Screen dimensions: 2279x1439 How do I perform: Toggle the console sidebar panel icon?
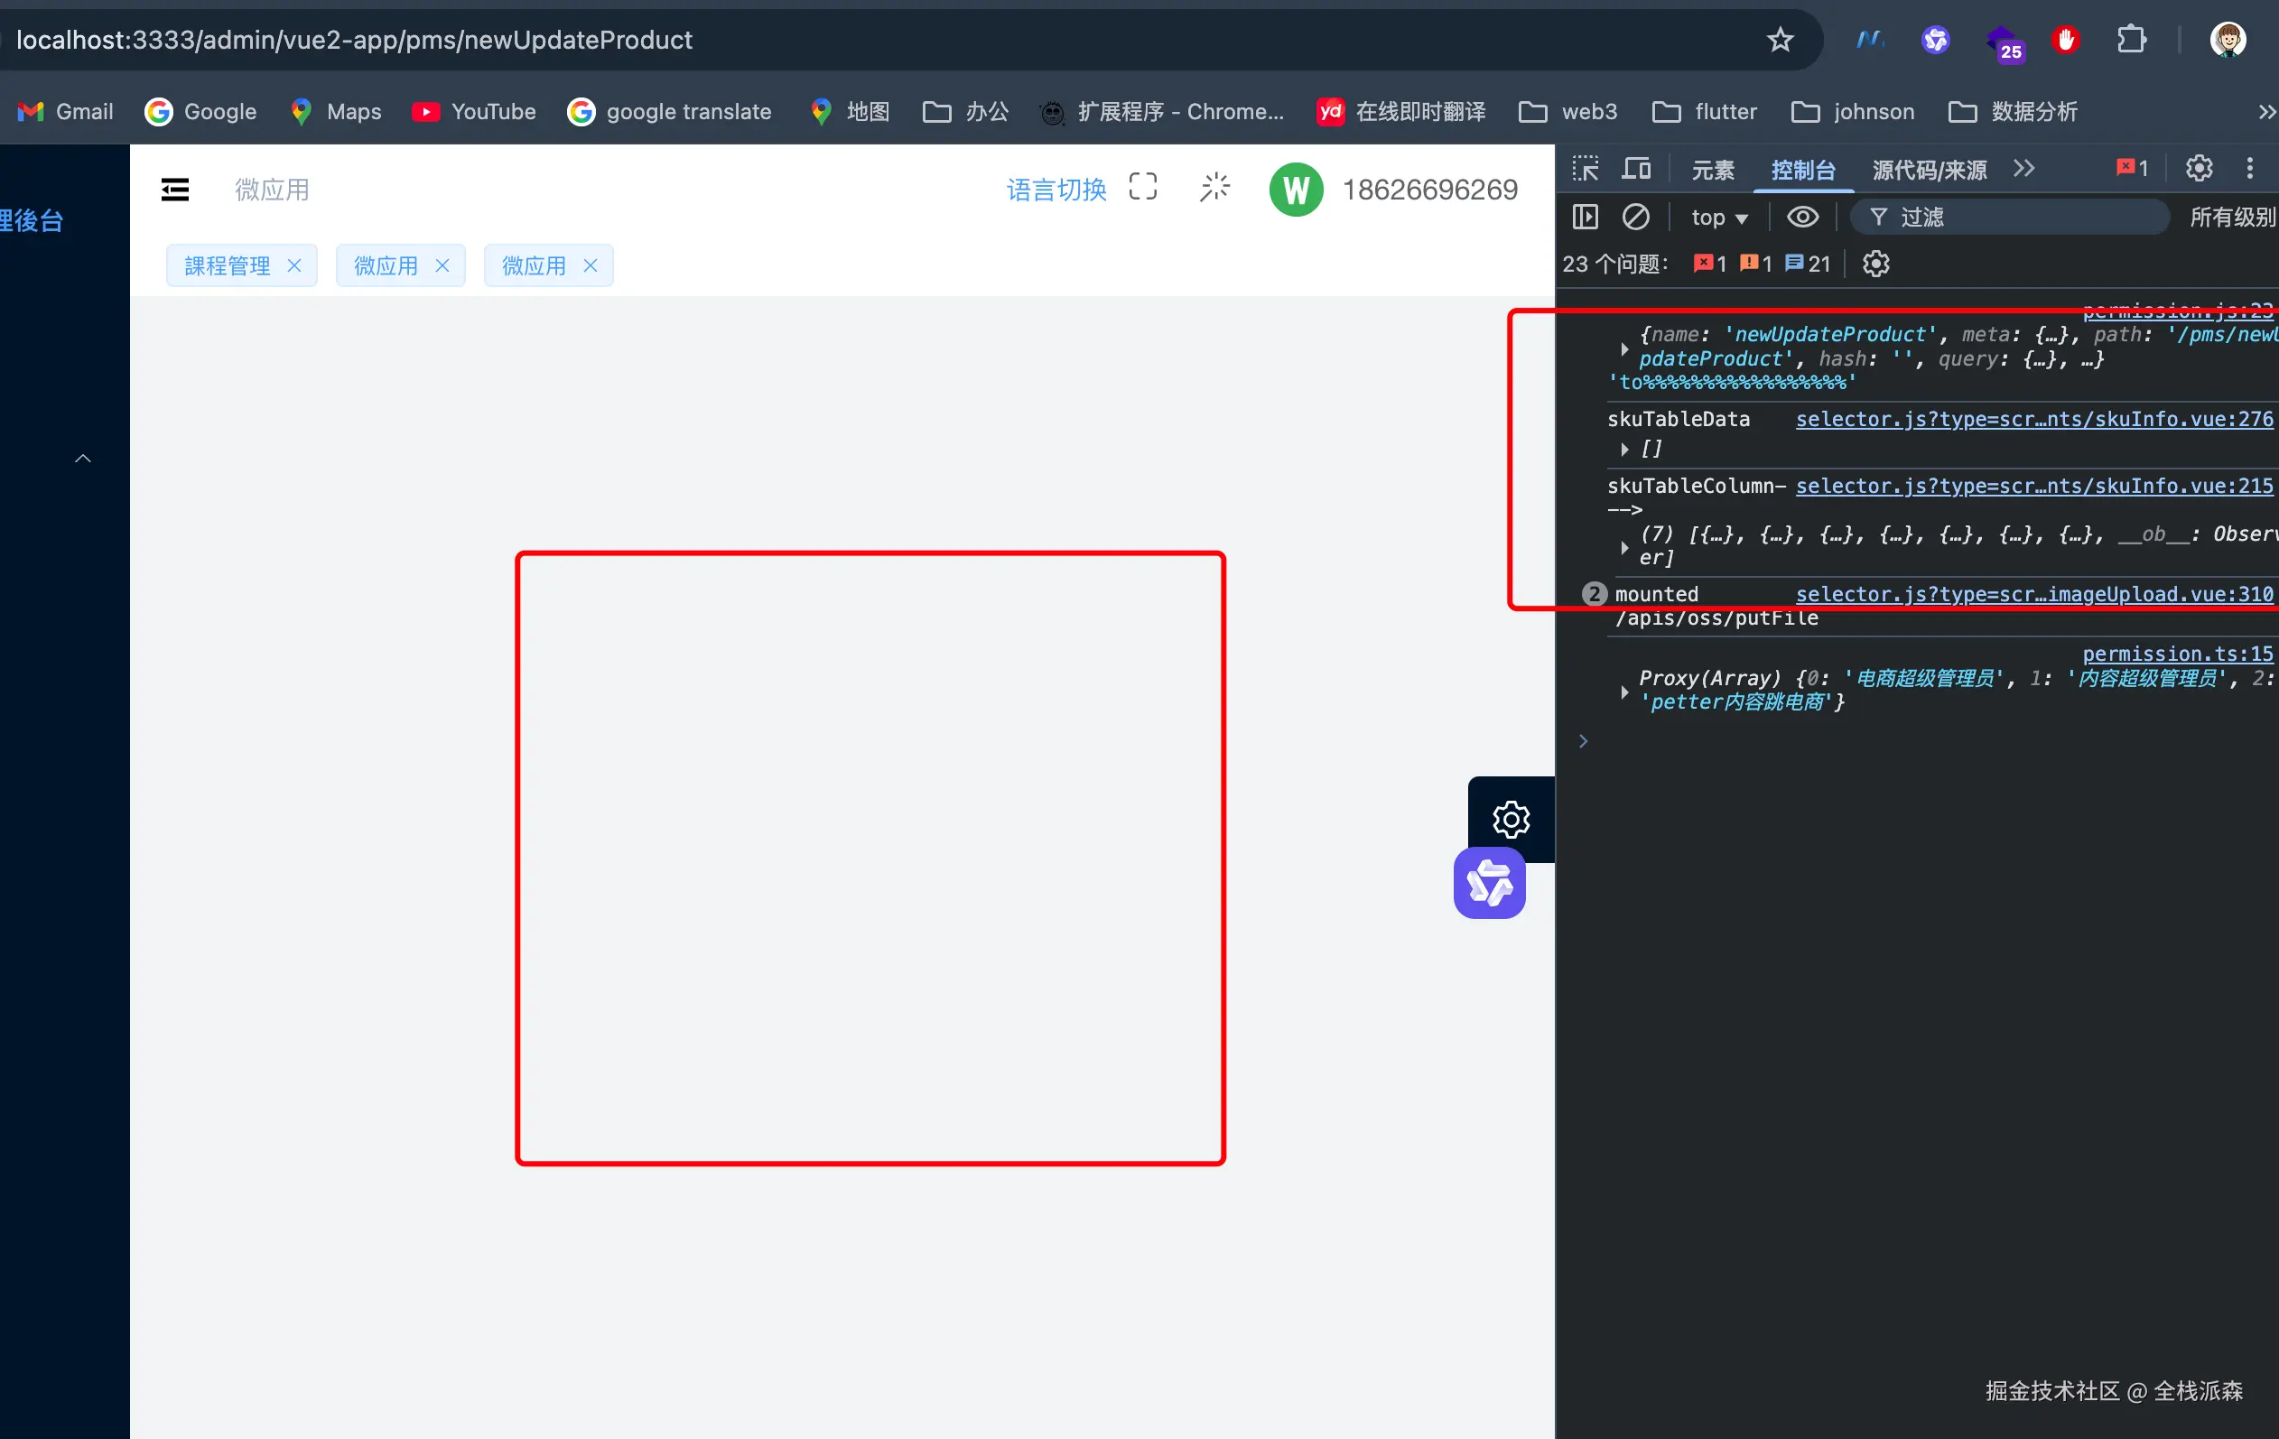coord(1586,218)
